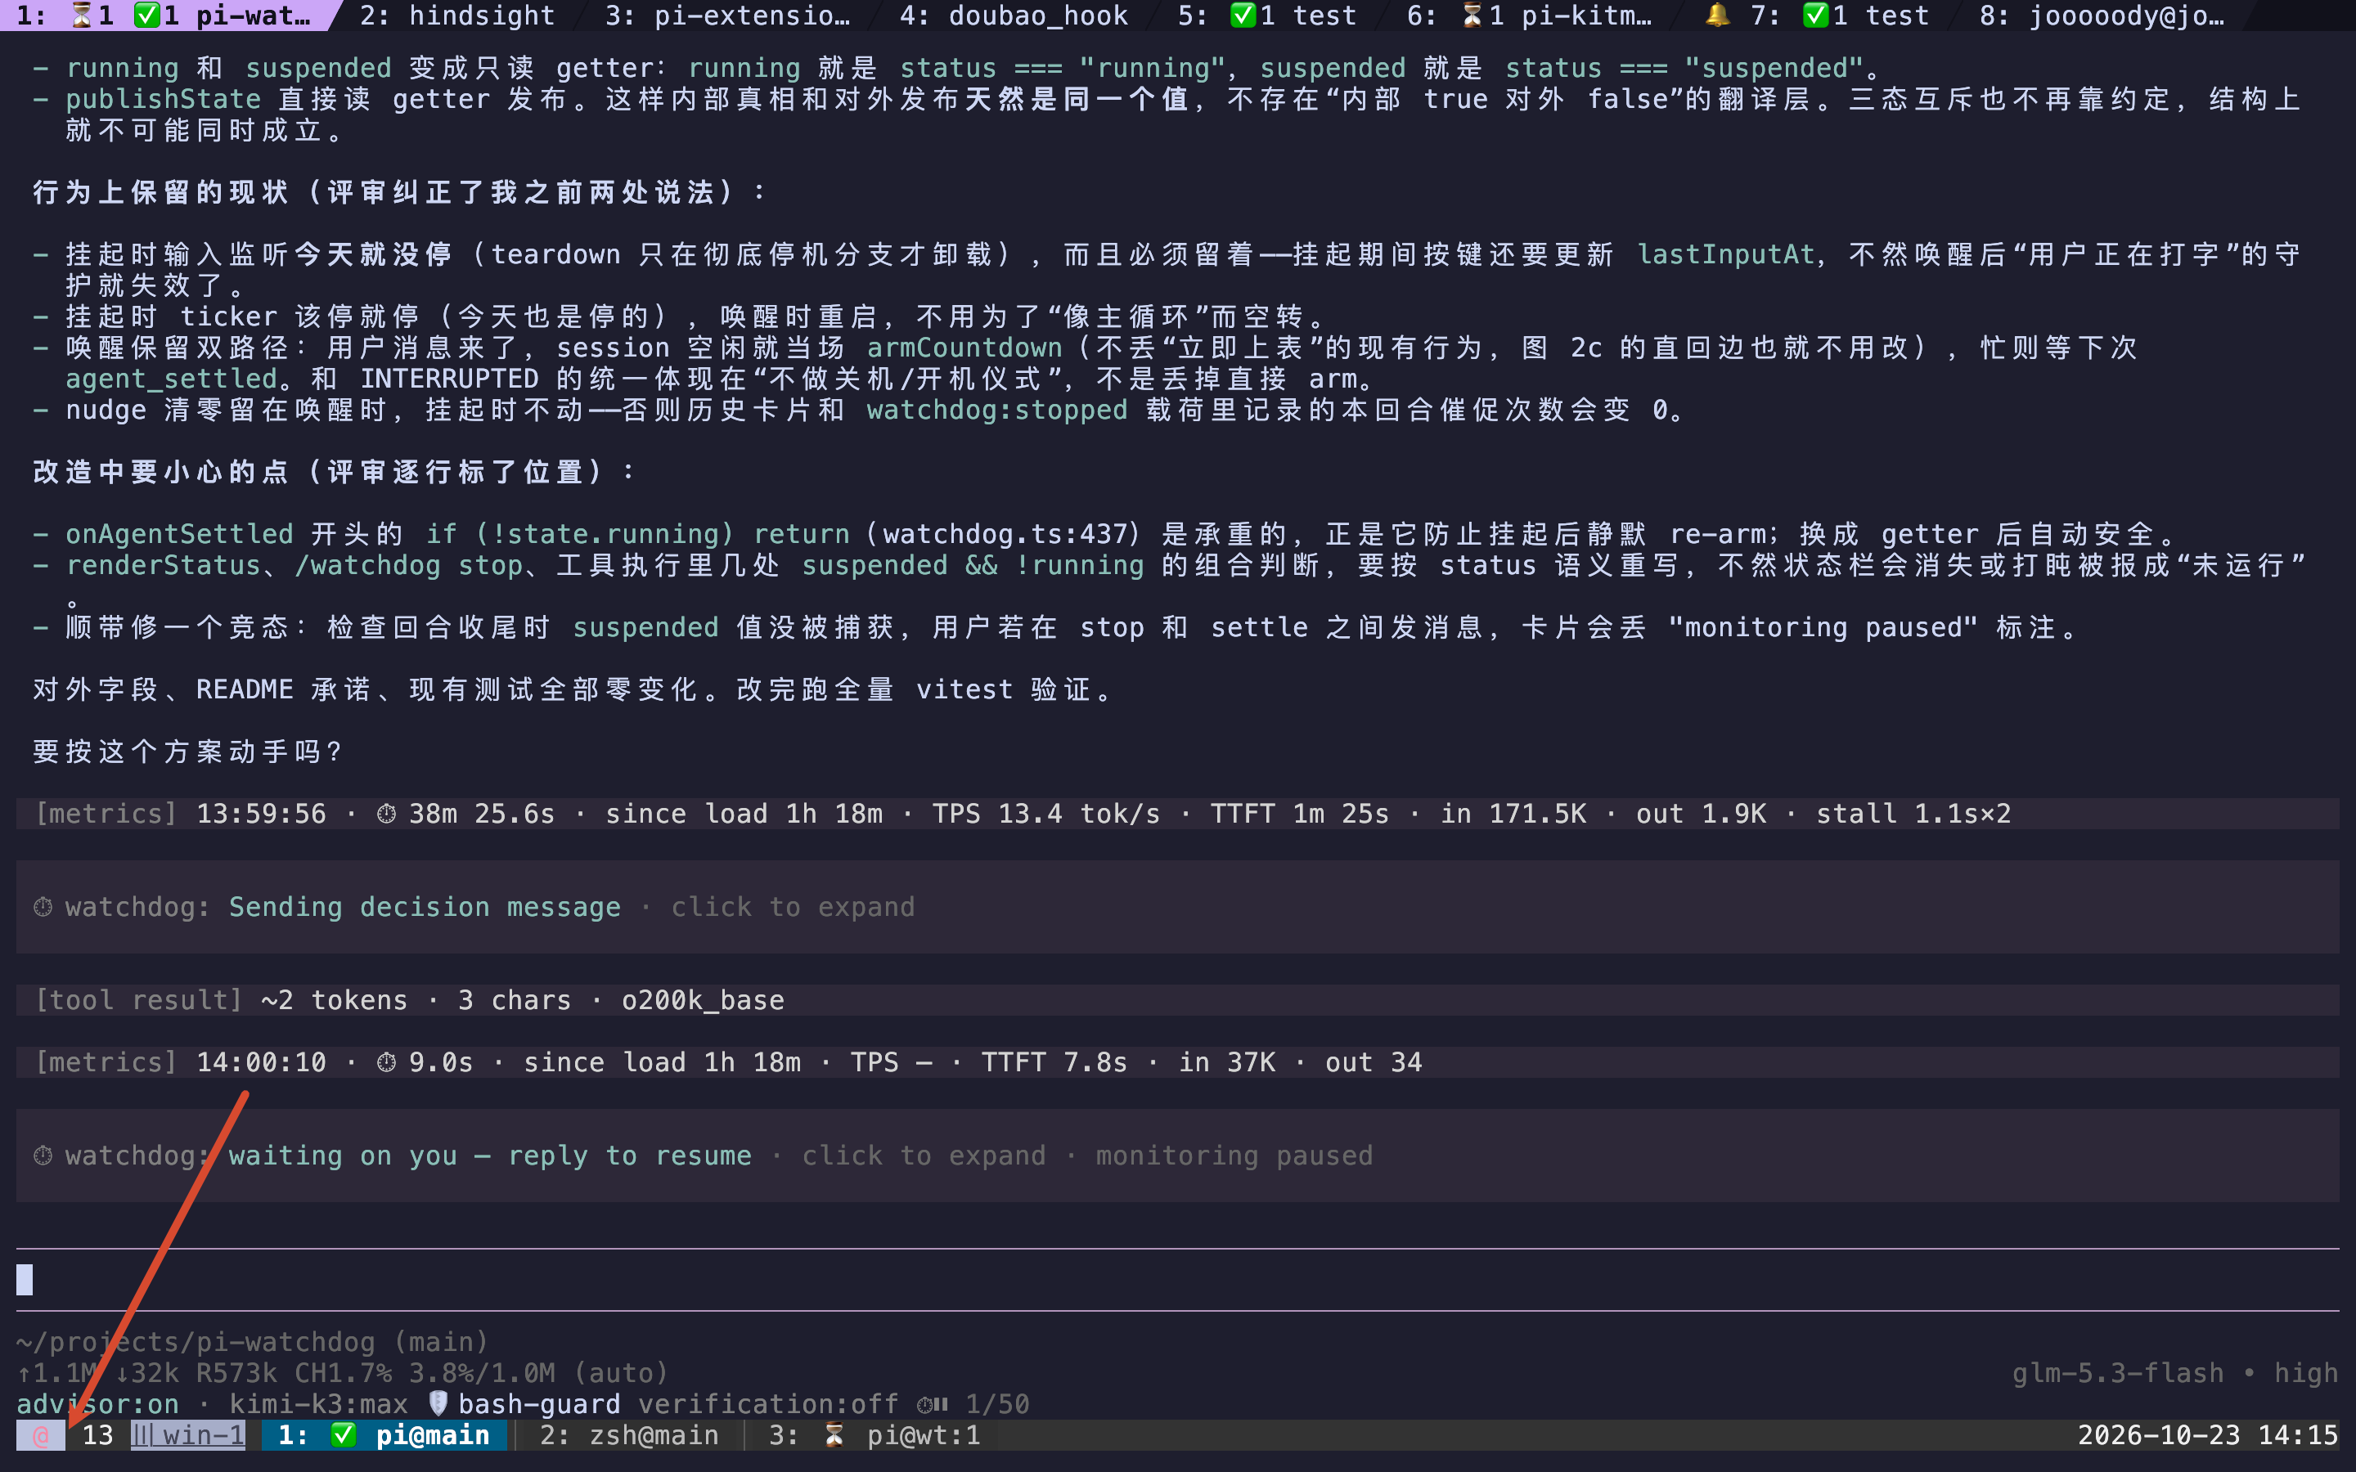The width and height of the screenshot is (2356, 1472).
Task: Click the hourglass icon in window 3 pi@wt:1
Action: pyautogui.click(x=834, y=1435)
